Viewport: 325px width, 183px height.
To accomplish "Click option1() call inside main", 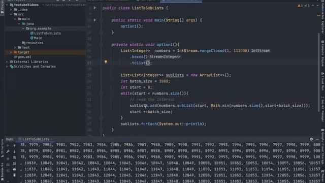I will coord(132,26).
